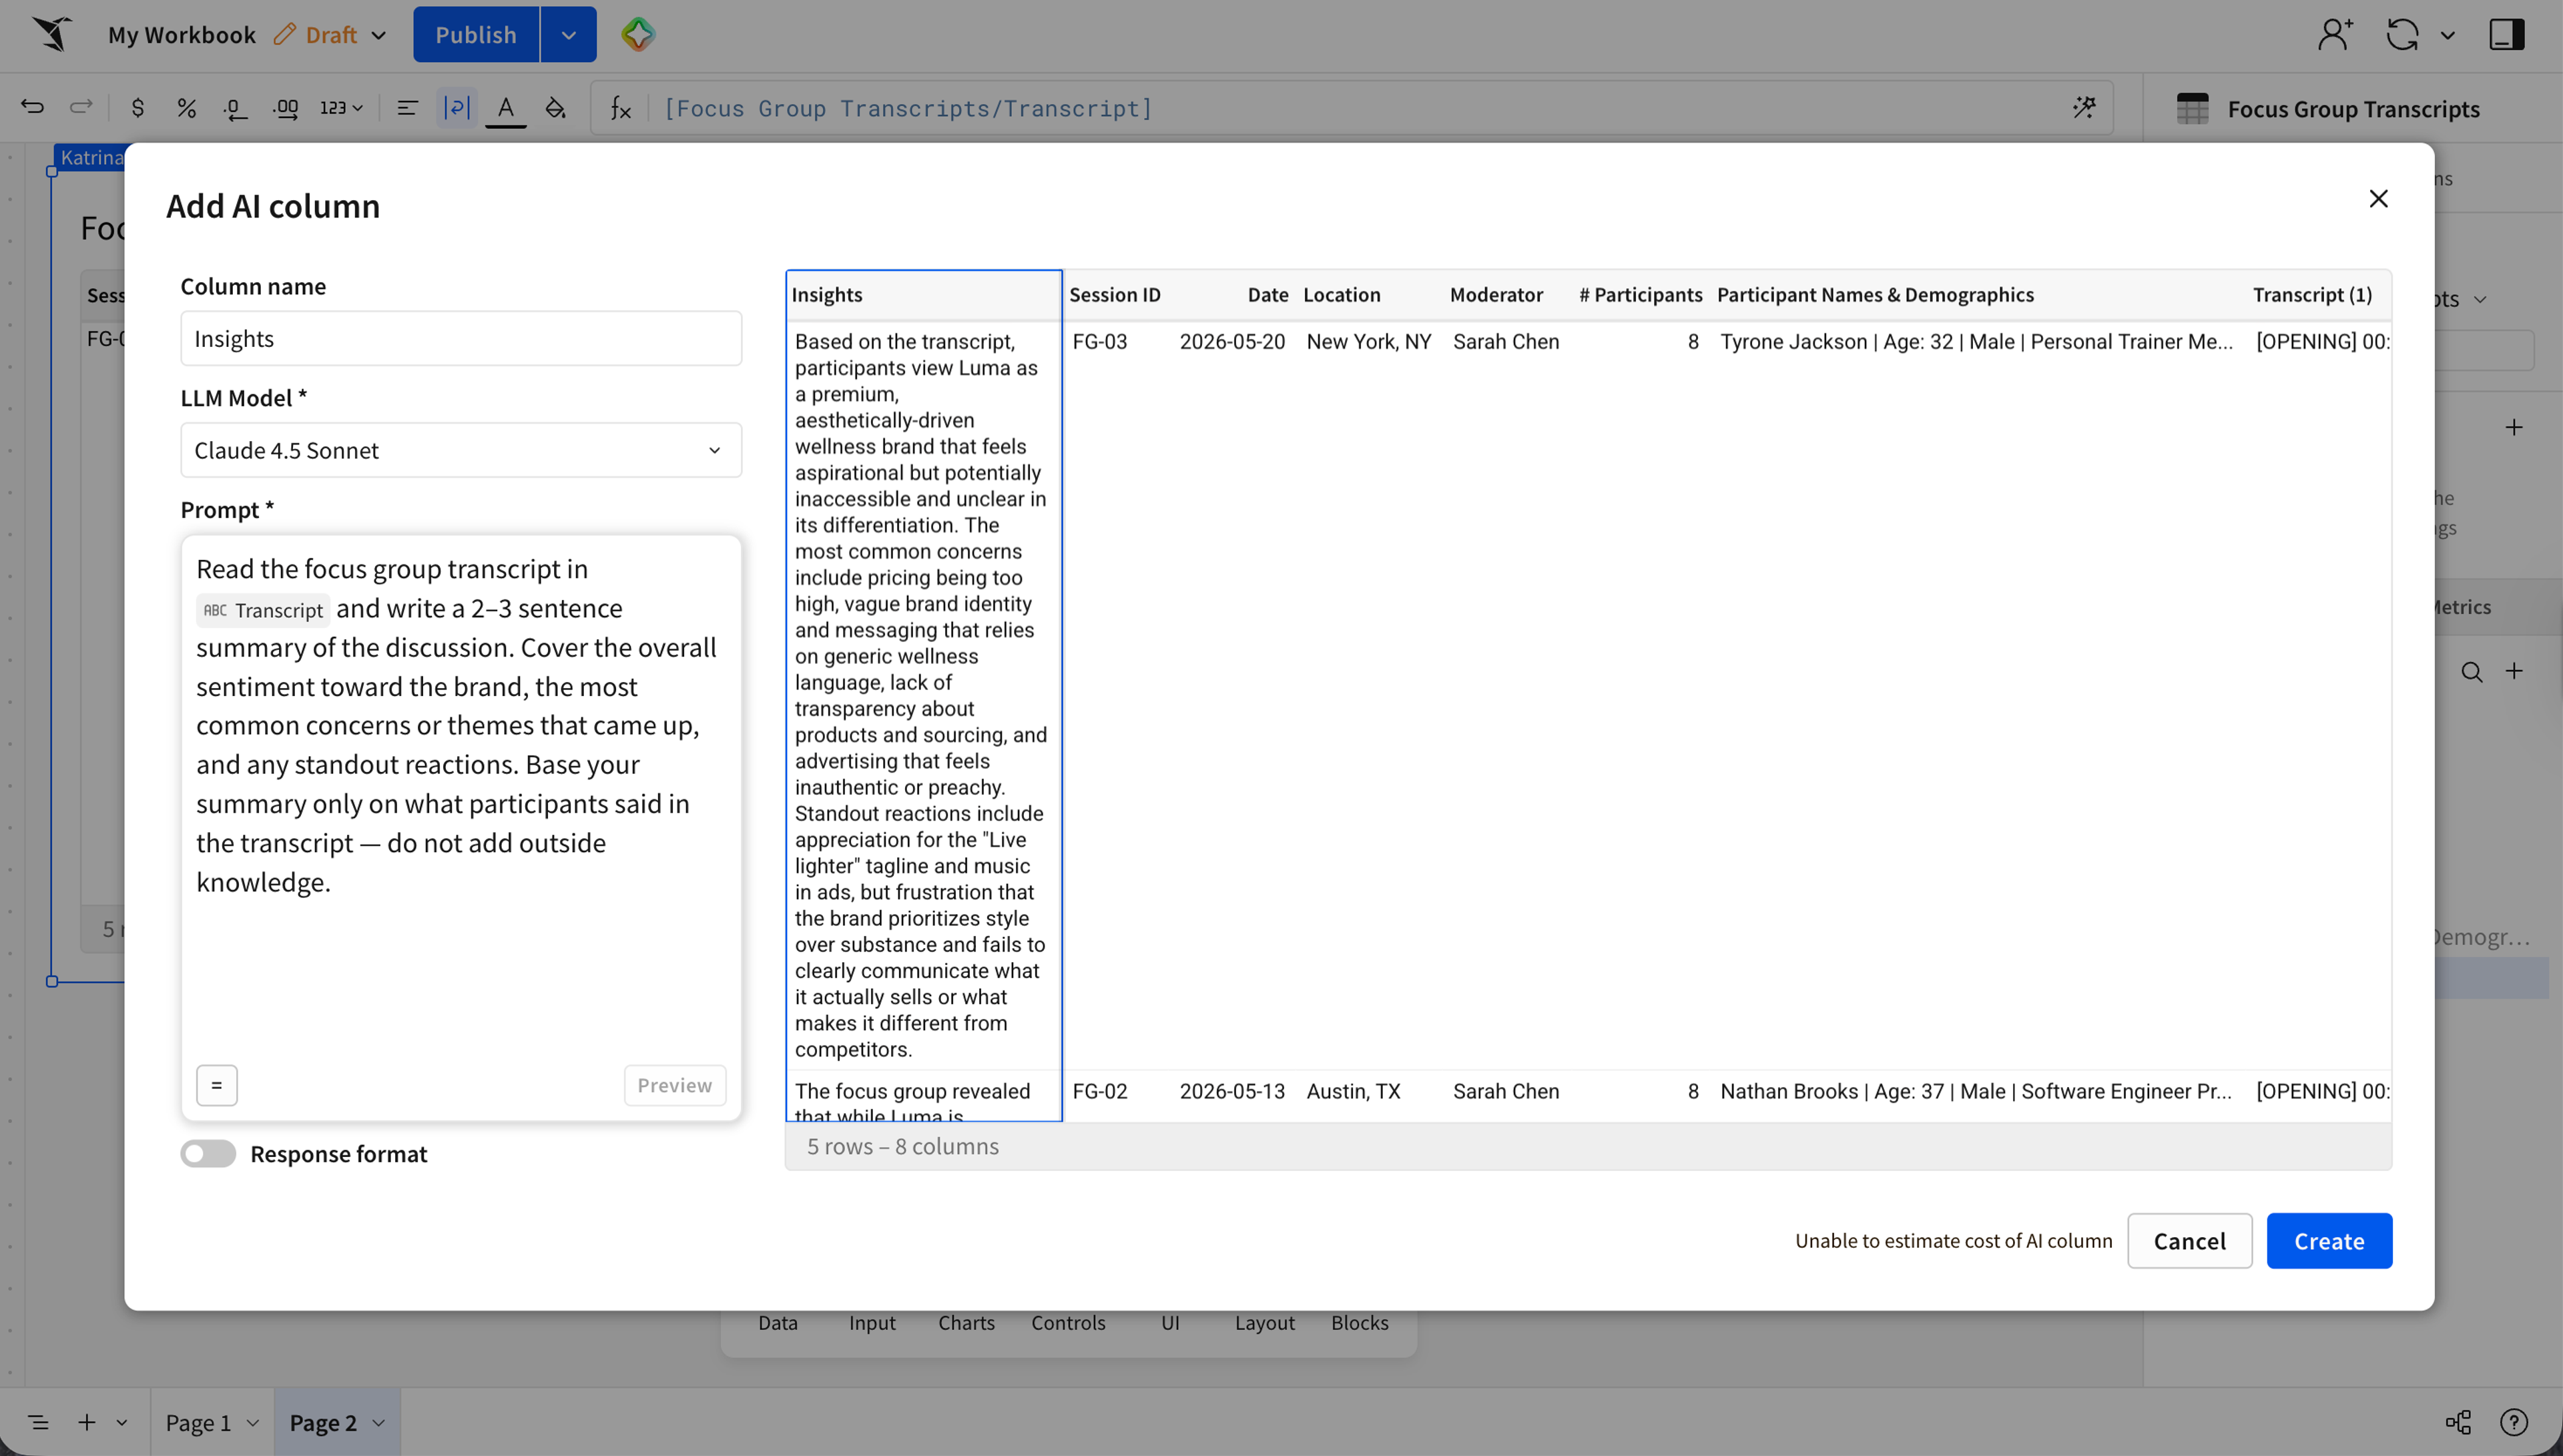Open the page list menu icon
This screenshot has height=1456, width=2563.
38,1422
